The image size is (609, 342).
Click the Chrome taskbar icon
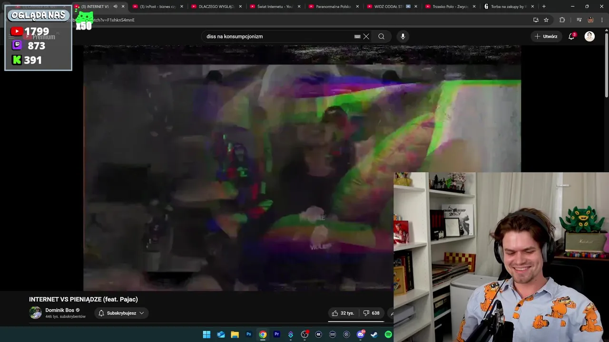coord(263,334)
